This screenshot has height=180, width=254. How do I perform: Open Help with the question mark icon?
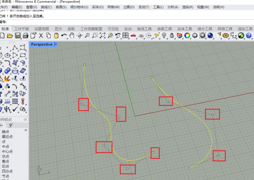point(249,35)
